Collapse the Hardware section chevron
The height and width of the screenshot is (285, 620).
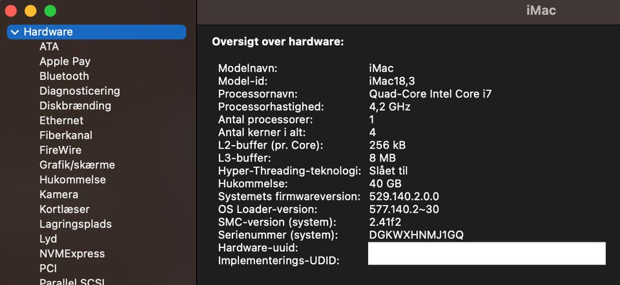coord(14,32)
